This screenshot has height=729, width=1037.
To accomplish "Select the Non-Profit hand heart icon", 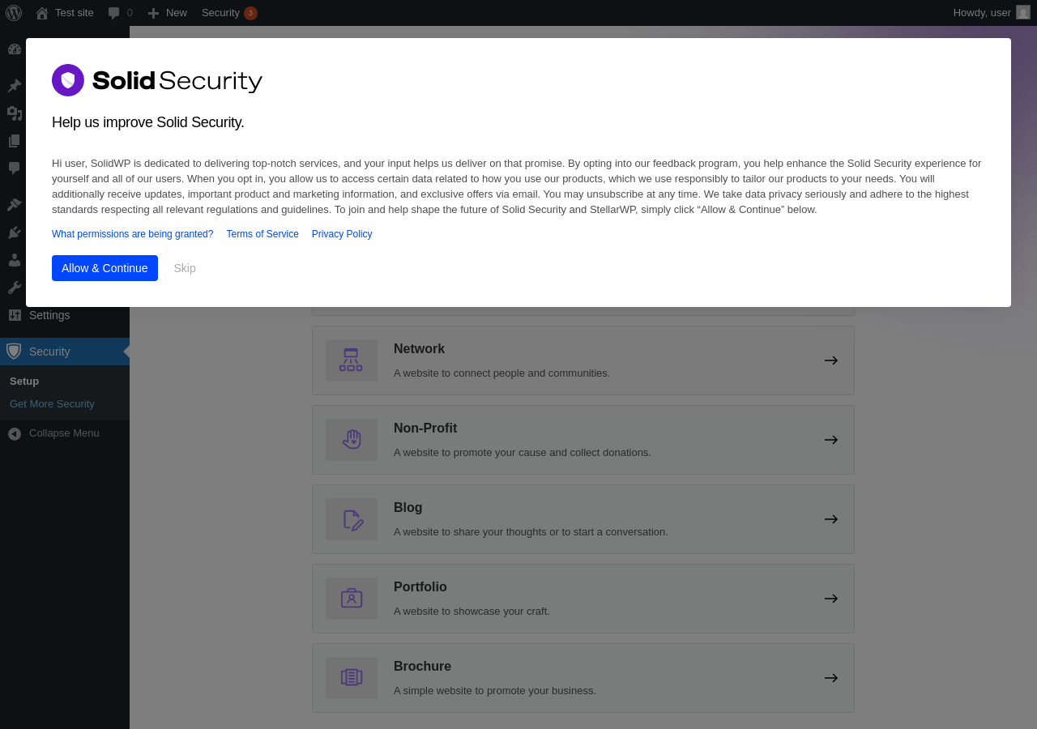I will 351,440.
